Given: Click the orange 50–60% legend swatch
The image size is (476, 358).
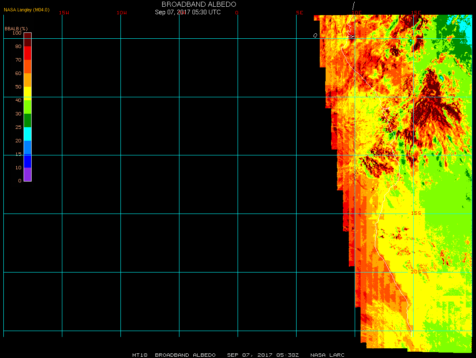Looking at the screenshot, I should 27,80.
